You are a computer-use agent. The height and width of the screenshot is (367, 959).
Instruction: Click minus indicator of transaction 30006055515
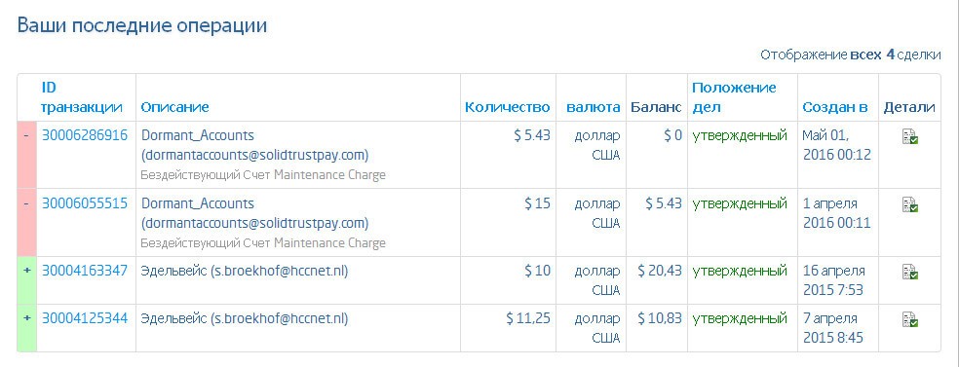click(26, 202)
